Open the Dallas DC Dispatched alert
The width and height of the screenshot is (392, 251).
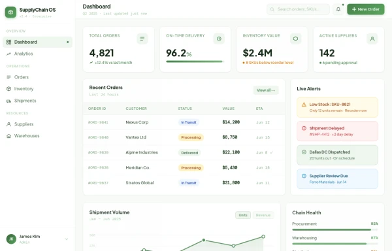pyautogui.click(x=337, y=155)
